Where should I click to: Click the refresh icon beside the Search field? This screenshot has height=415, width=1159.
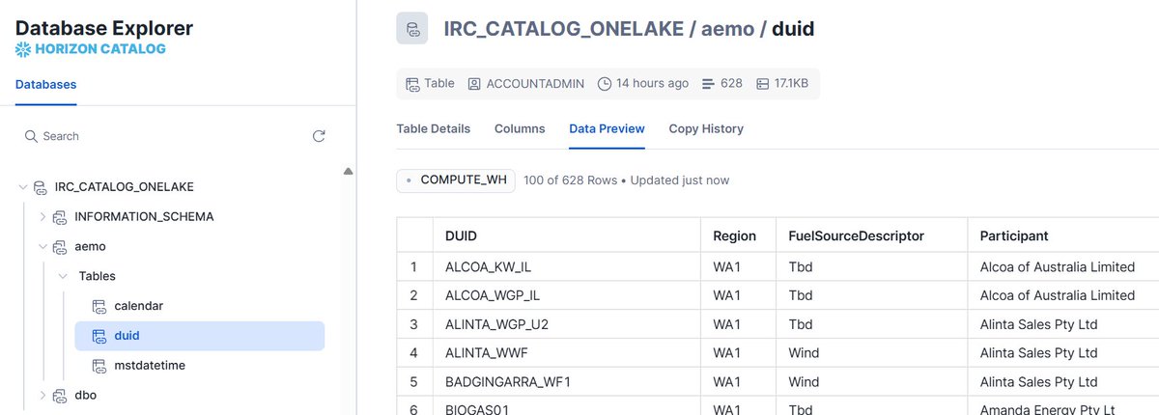319,136
